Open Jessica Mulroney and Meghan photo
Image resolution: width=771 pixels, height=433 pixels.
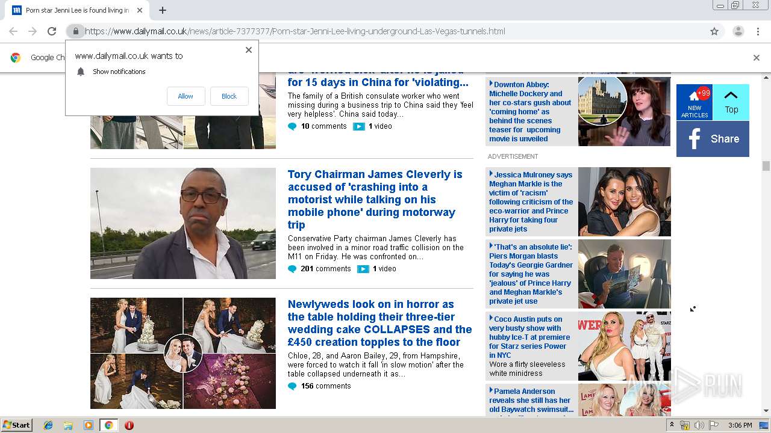(625, 201)
